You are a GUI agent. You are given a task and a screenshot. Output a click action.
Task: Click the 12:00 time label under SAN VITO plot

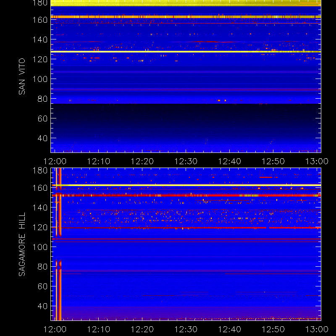(55, 161)
